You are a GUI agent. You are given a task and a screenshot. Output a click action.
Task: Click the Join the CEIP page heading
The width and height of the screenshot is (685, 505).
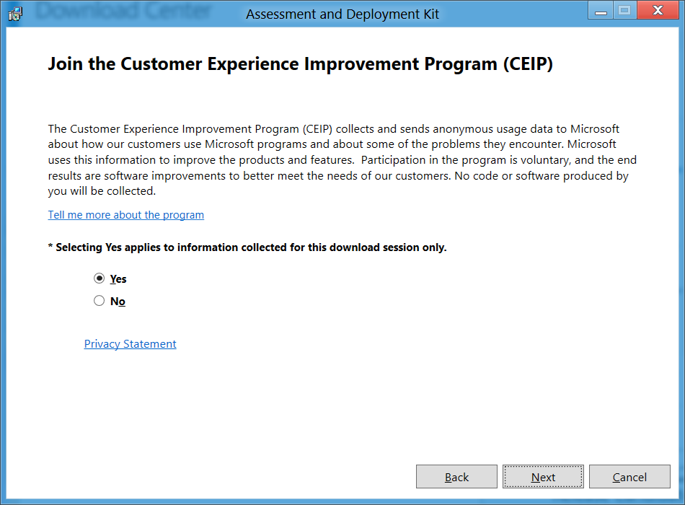(300, 64)
